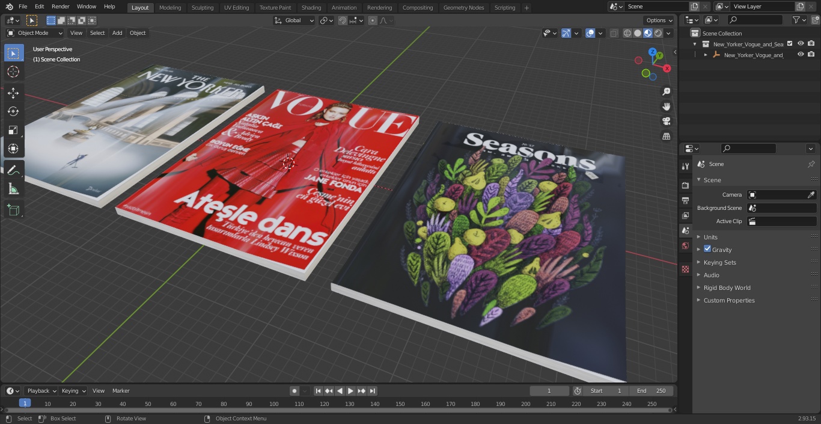The height and width of the screenshot is (424, 821).
Task: Open the Tool properties tab
Action: (x=685, y=166)
